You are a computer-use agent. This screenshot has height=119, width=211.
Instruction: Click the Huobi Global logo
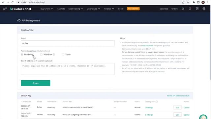point(20,9)
